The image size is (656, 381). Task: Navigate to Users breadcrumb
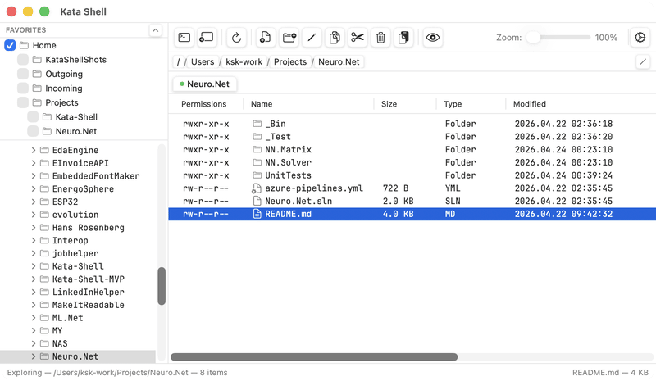point(203,62)
